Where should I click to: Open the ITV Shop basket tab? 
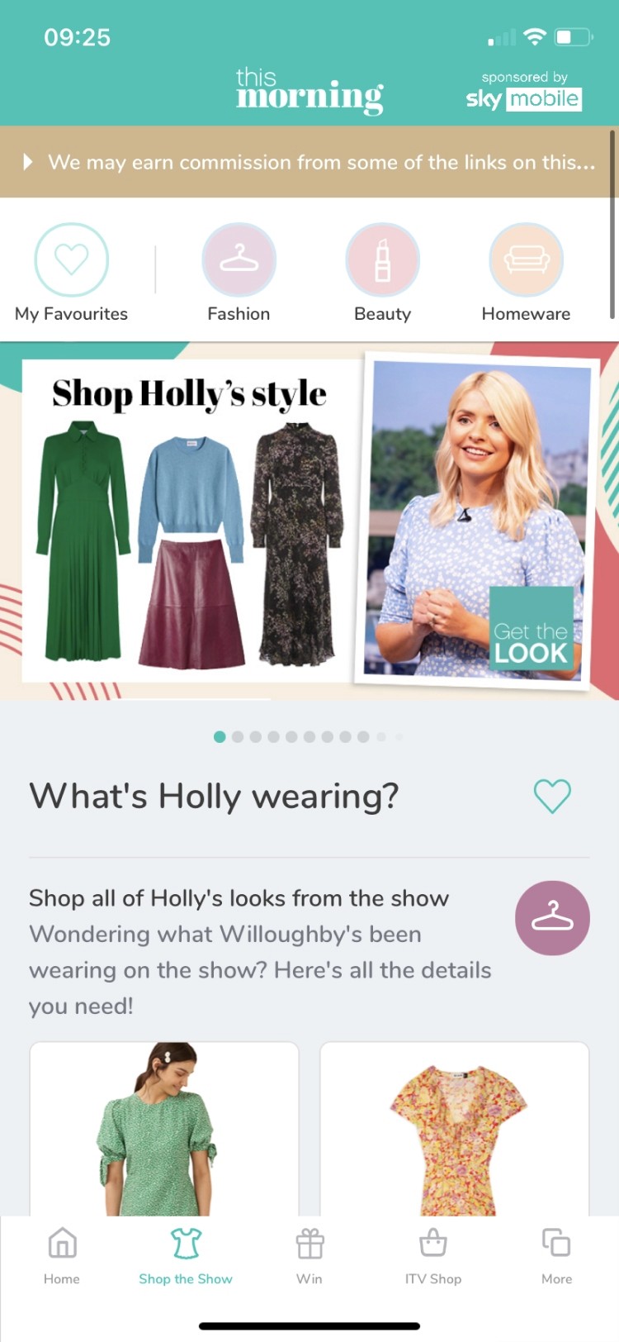click(x=433, y=1255)
